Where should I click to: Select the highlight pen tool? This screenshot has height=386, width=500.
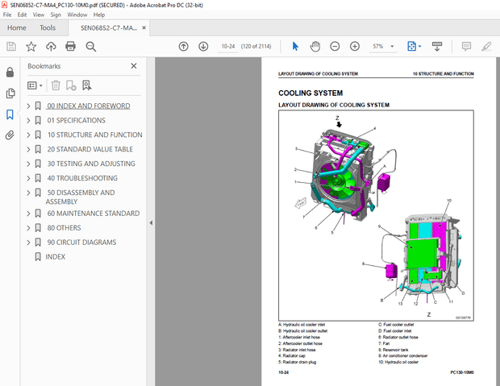486,47
